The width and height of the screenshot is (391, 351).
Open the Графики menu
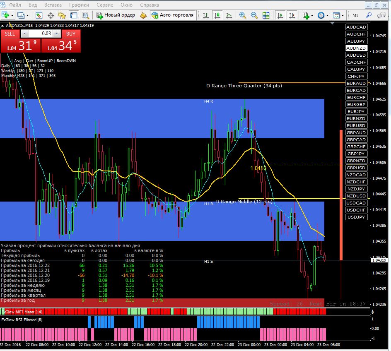[x=79, y=5]
